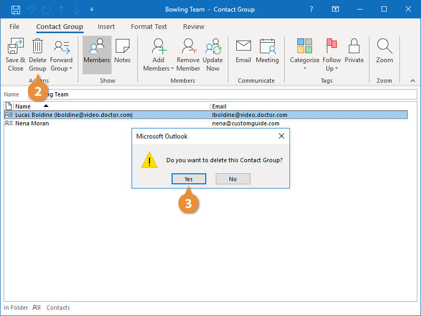Click the Delete Group trash icon
Image resolution: width=421 pixels, height=316 pixels.
pyautogui.click(x=37, y=47)
